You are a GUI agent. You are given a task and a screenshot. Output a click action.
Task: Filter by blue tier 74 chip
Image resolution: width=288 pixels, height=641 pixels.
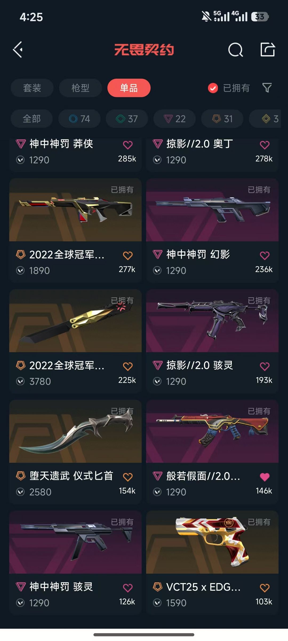click(79, 119)
